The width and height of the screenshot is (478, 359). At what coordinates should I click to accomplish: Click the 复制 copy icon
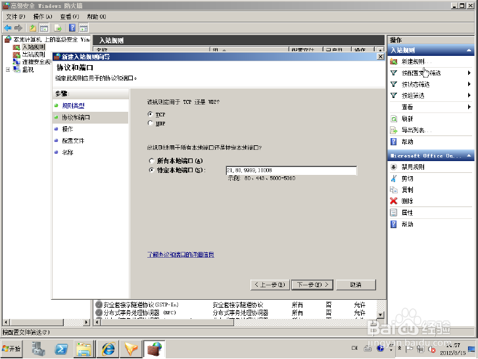click(x=394, y=189)
